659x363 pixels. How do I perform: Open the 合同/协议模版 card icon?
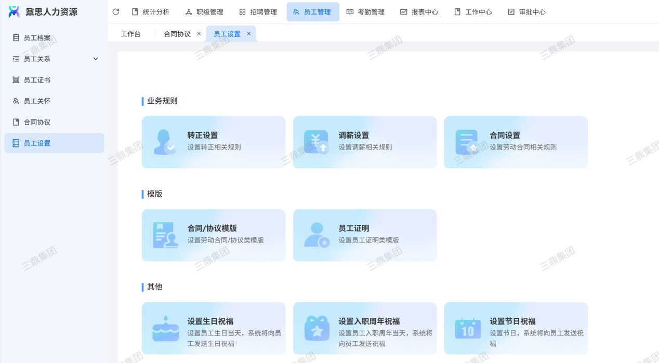coord(165,235)
